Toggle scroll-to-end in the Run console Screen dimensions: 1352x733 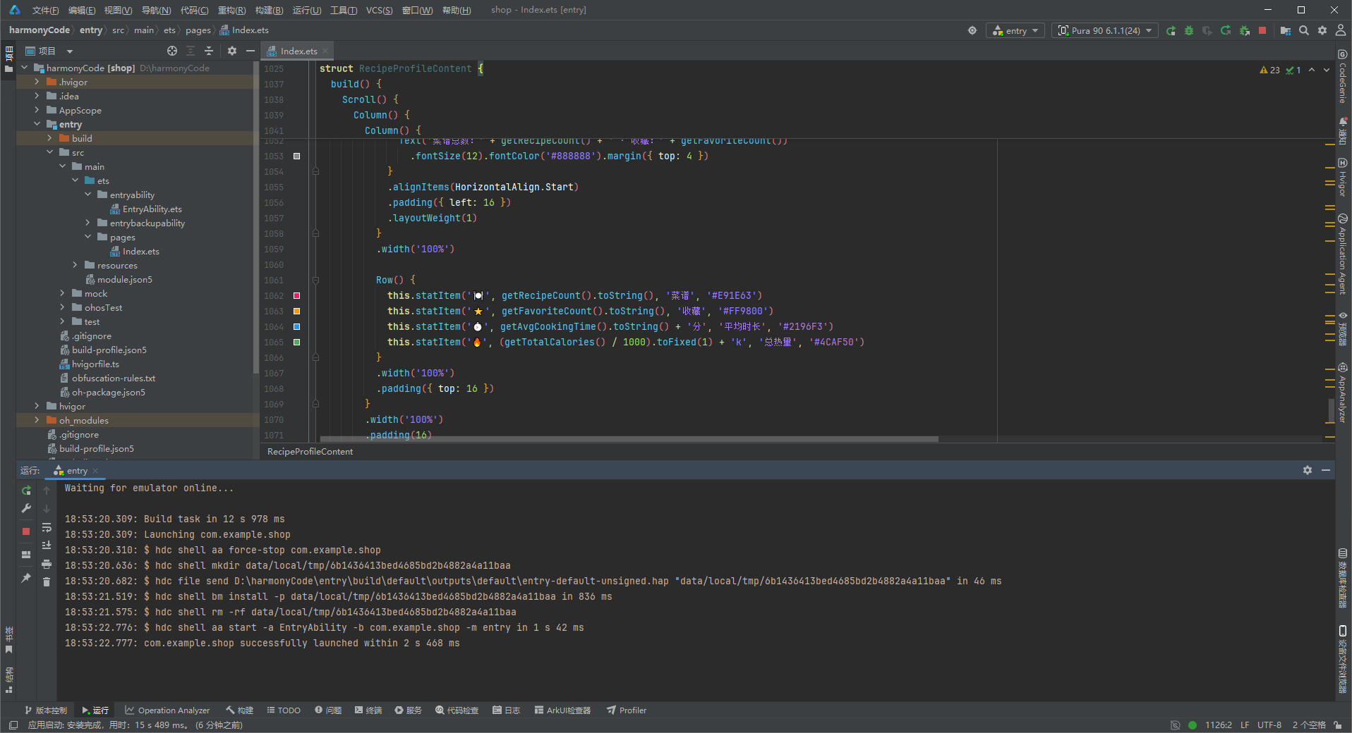[x=47, y=546]
